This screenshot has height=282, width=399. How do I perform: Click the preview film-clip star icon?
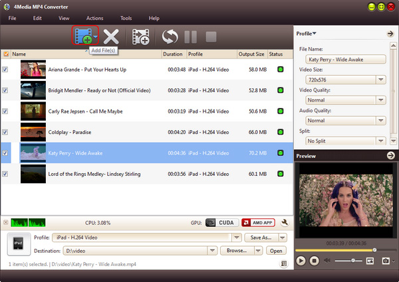370,261
